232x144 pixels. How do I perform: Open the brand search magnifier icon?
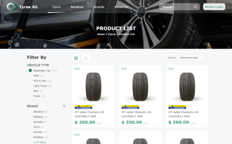pyautogui.click(x=64, y=106)
